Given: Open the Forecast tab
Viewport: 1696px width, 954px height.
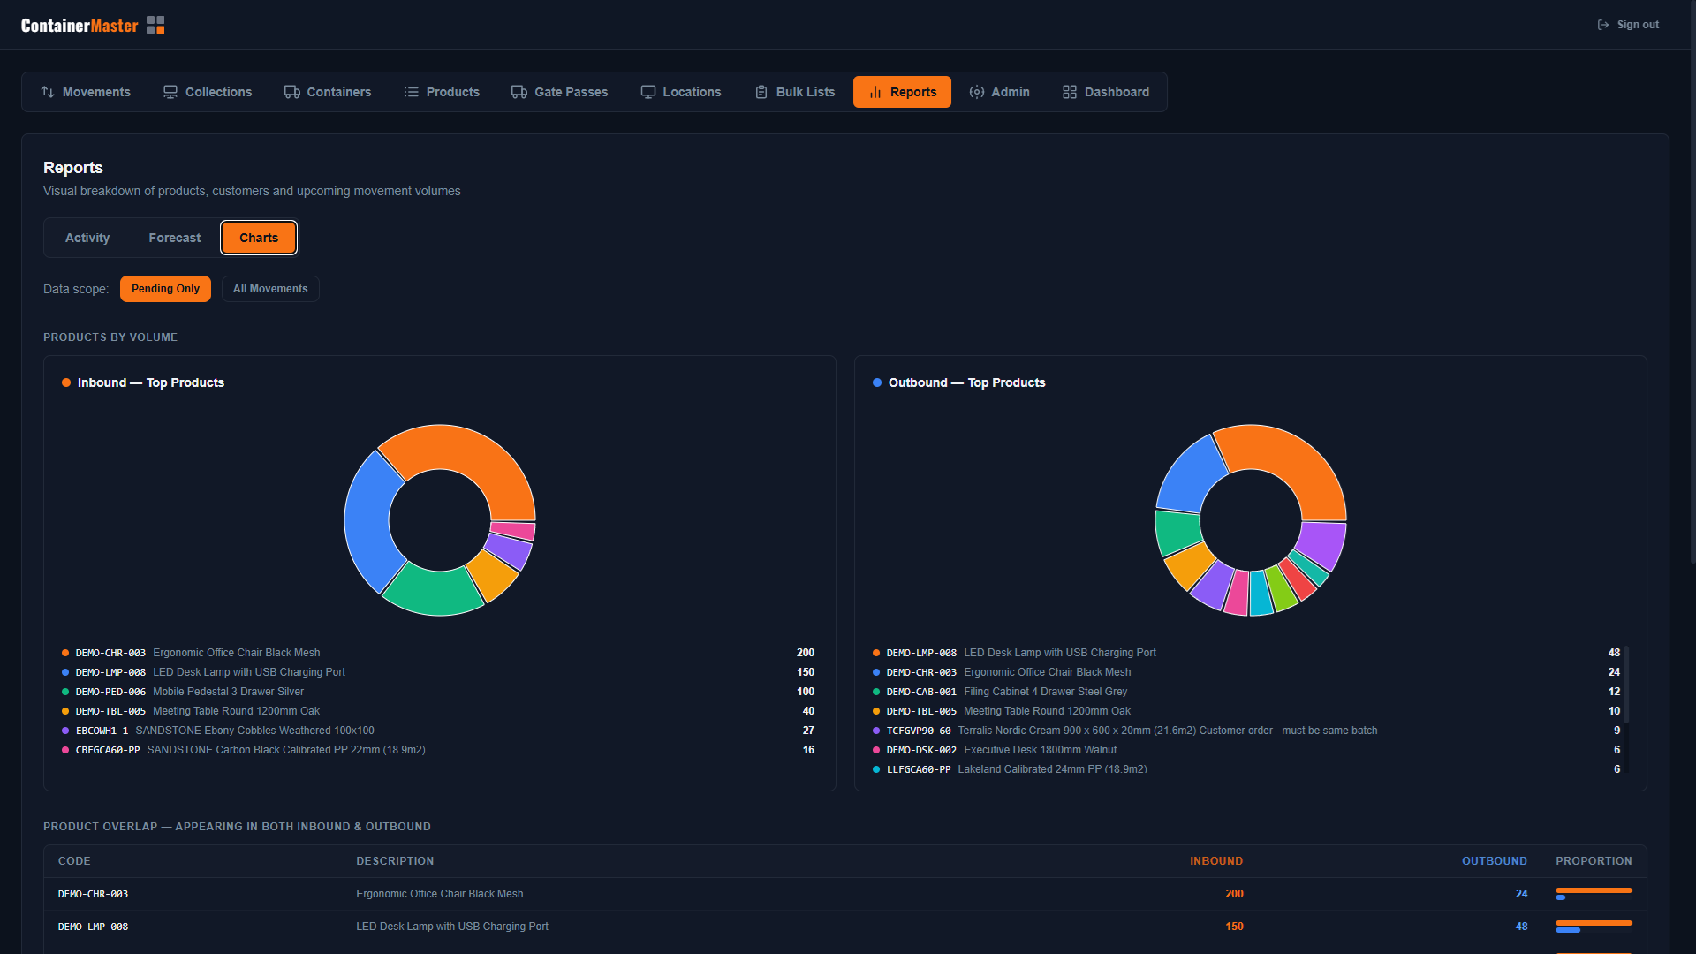Looking at the screenshot, I should (x=174, y=237).
